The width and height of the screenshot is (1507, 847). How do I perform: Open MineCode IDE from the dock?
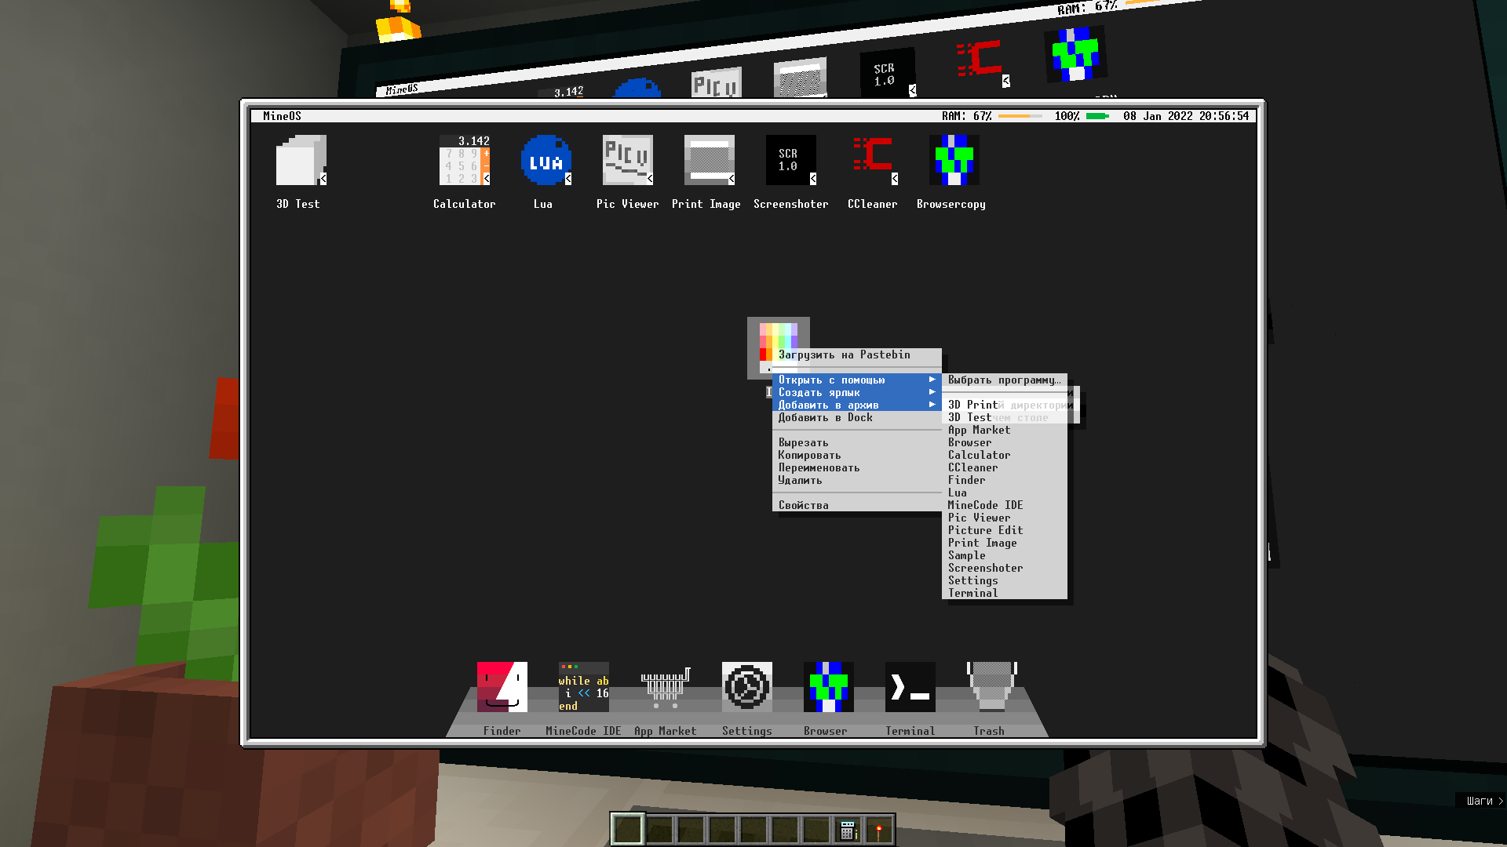pos(583,687)
